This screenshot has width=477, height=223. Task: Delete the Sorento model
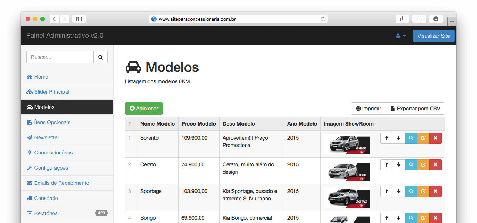tap(436, 138)
